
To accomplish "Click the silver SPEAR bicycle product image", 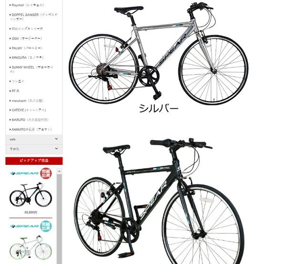I will pyautogui.click(x=159, y=53).
